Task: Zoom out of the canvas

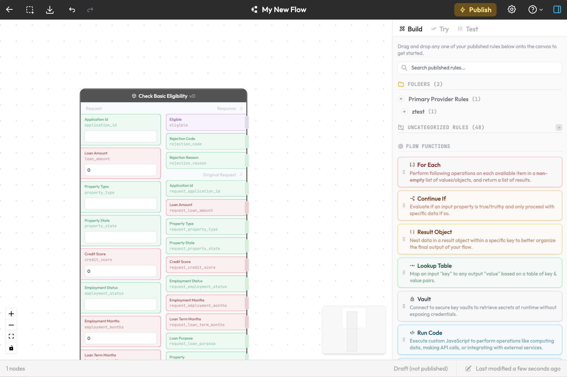Action: [11, 325]
